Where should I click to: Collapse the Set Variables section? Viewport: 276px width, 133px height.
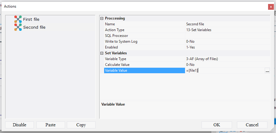102,53
